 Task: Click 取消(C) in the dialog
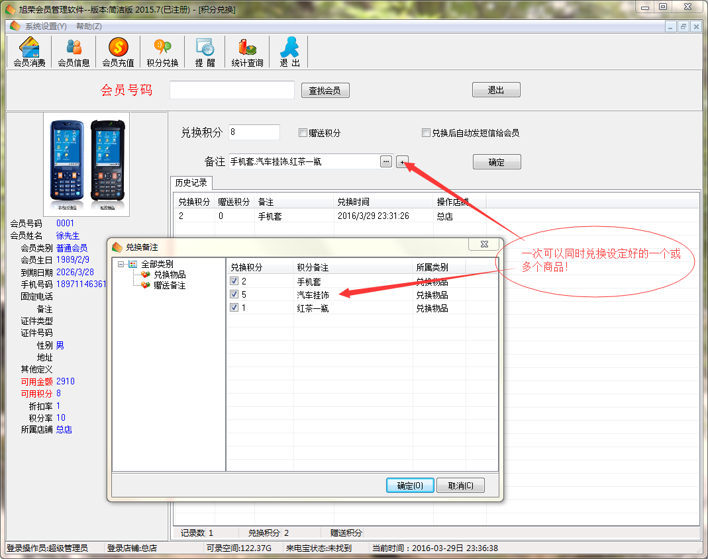click(460, 486)
